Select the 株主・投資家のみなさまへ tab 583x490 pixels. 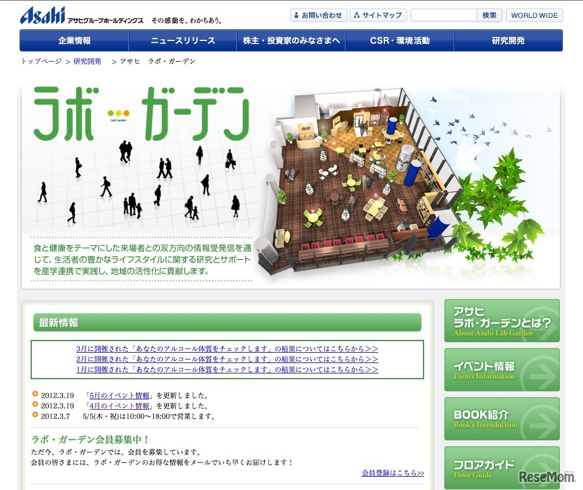[x=291, y=40]
